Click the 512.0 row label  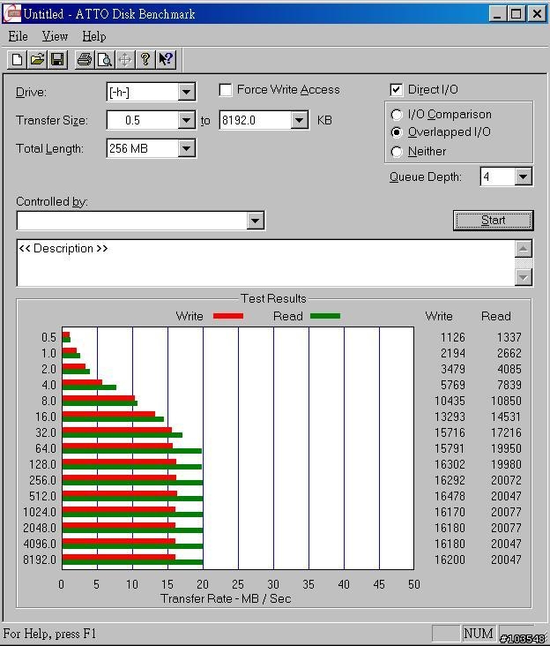(42, 497)
